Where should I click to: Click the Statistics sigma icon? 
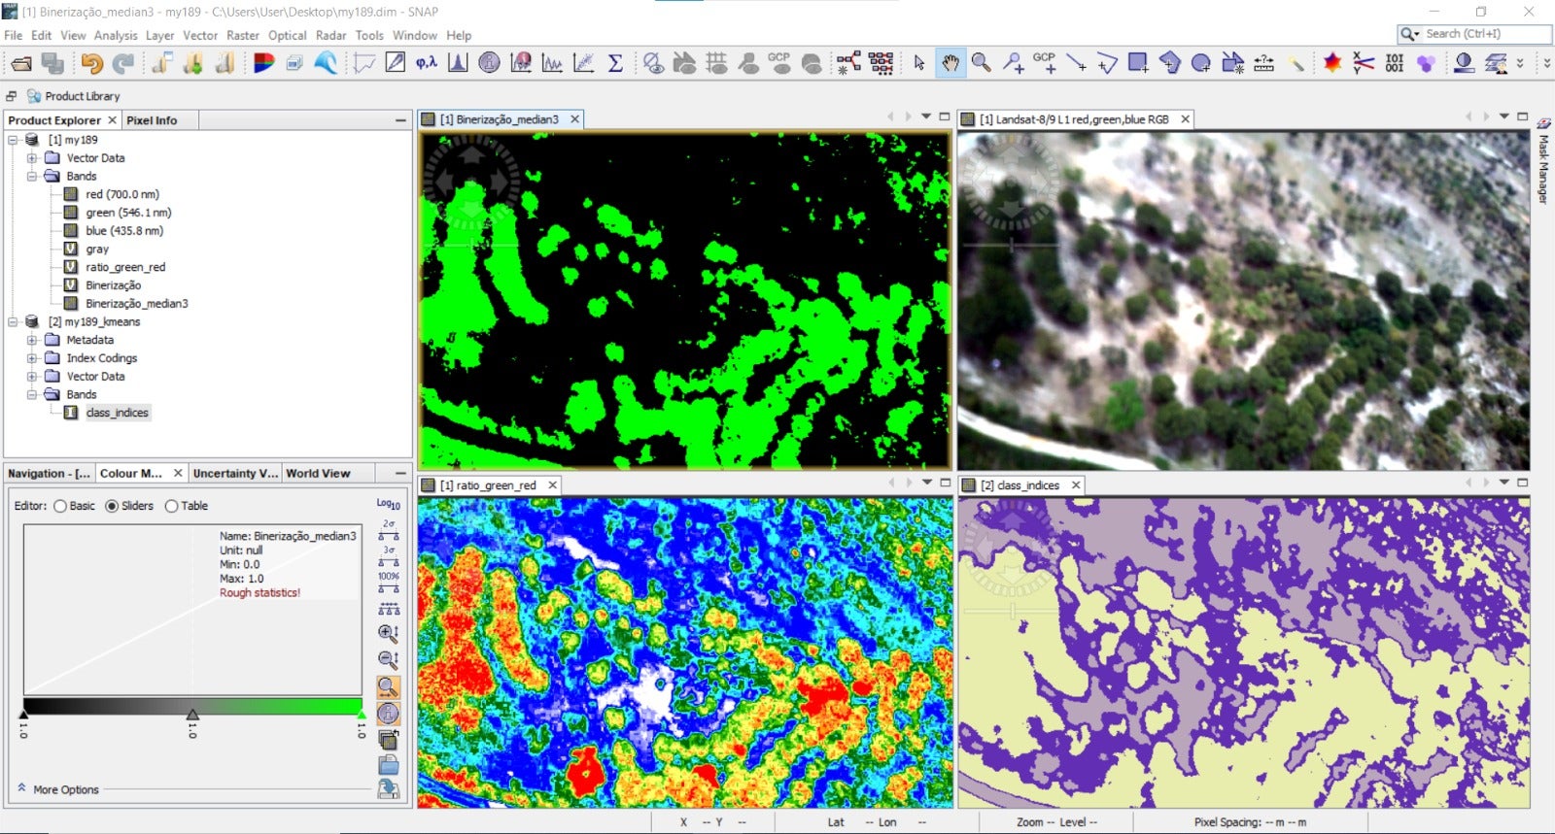(615, 64)
